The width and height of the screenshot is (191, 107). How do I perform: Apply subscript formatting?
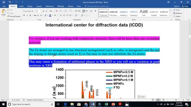pos(38,15)
